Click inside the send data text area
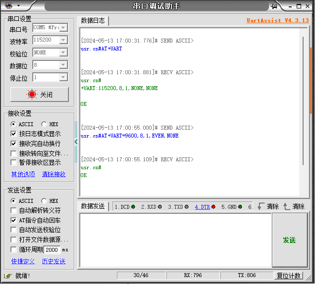 click(x=175, y=240)
